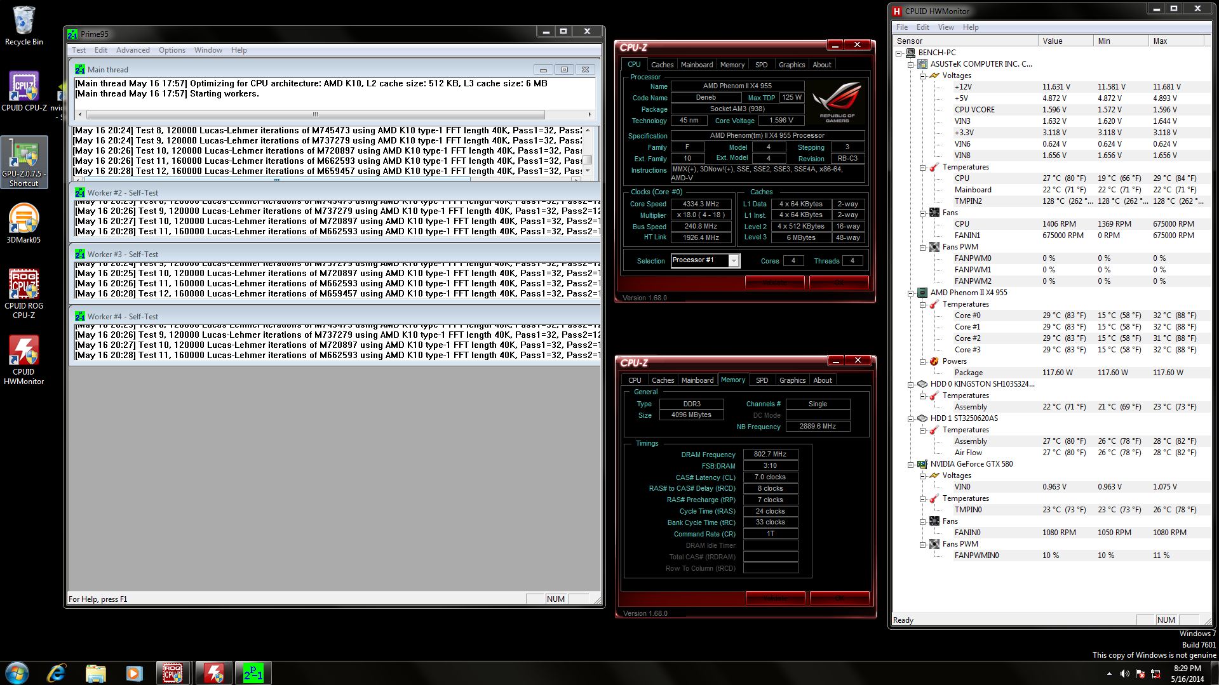Open Windows Media Player taskbar icon
1219x685 pixels.
[x=134, y=673]
